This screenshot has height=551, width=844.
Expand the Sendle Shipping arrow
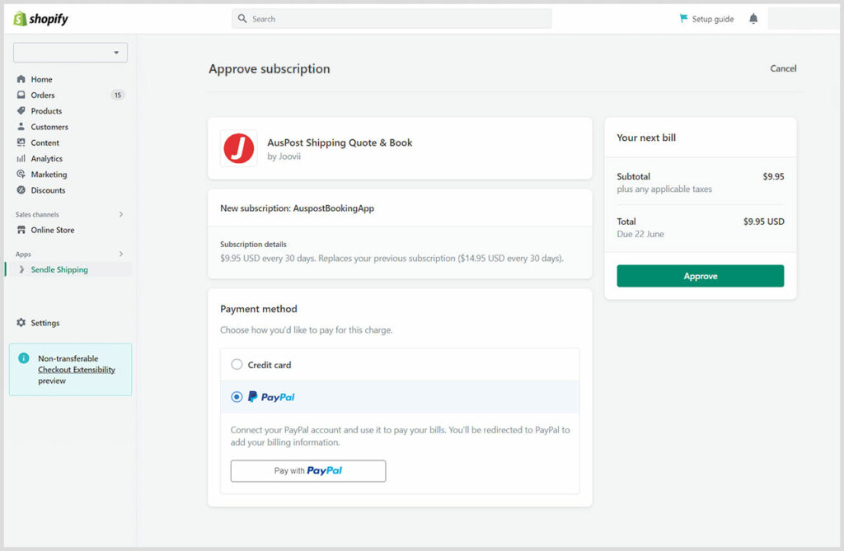click(21, 269)
